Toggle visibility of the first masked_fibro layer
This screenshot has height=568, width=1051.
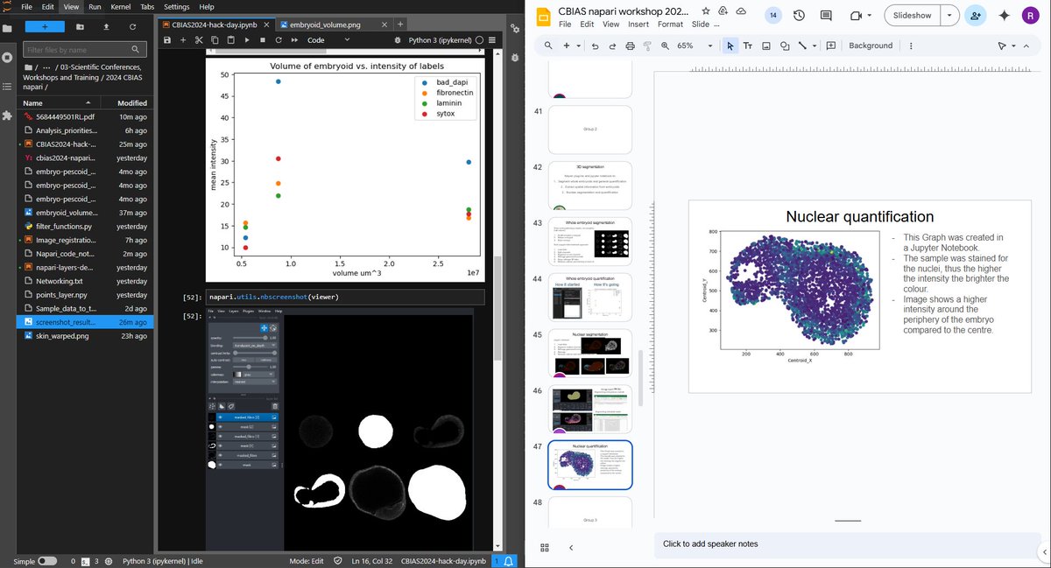(x=221, y=417)
